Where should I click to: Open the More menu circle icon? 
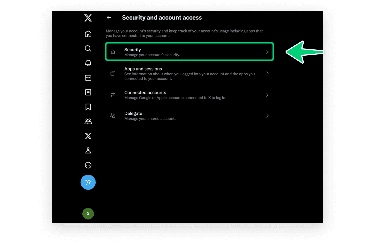tap(88, 165)
